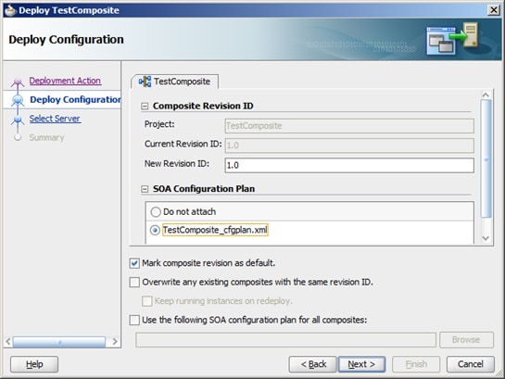Switch to the TestComposite tab
The width and height of the screenshot is (505, 379).
(175, 82)
